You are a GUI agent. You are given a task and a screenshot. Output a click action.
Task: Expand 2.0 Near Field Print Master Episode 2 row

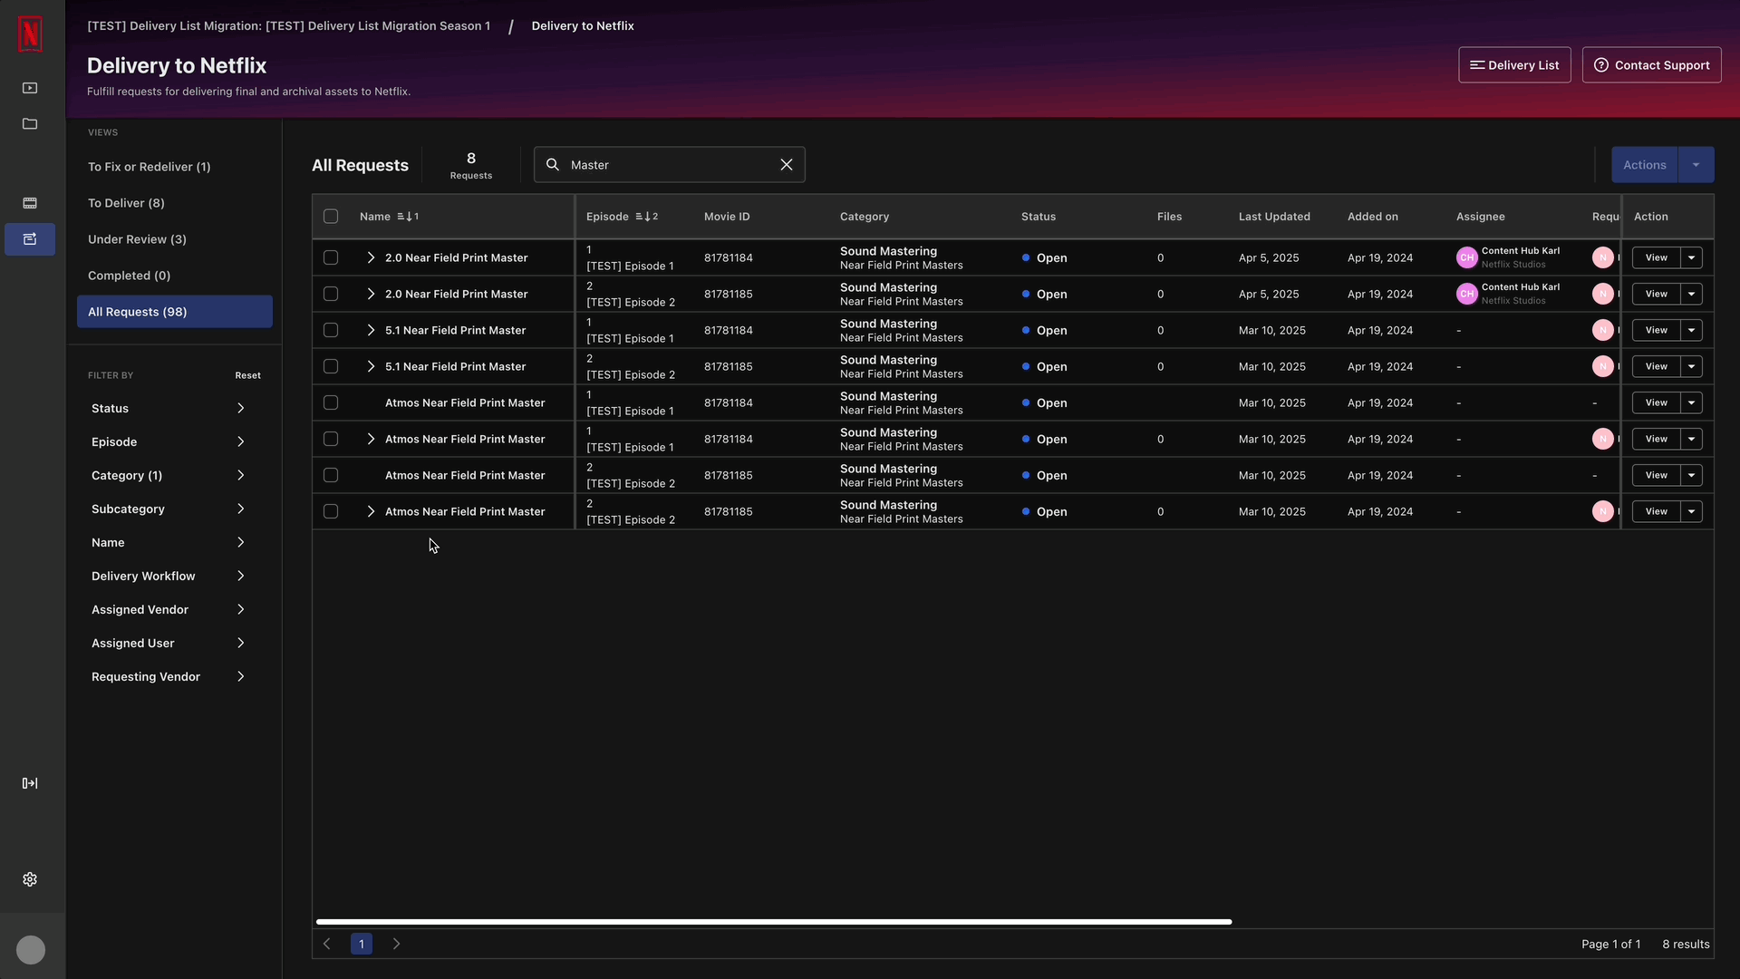[371, 294]
